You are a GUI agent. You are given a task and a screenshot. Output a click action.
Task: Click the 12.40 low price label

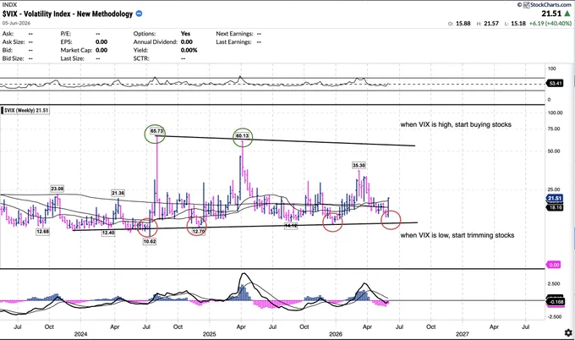point(108,233)
